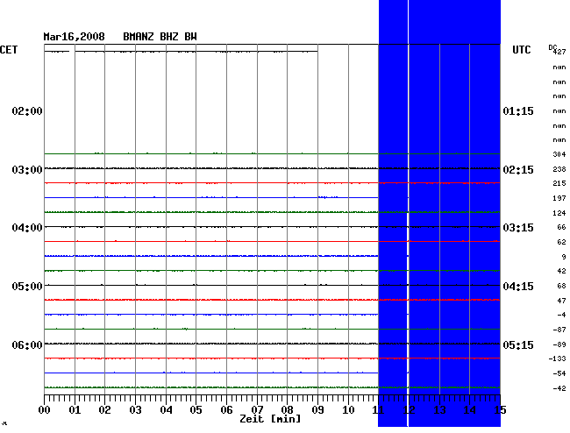Click the black trace at 06:00 CET
The width and height of the screenshot is (570, 433).
pyautogui.click(x=272, y=344)
